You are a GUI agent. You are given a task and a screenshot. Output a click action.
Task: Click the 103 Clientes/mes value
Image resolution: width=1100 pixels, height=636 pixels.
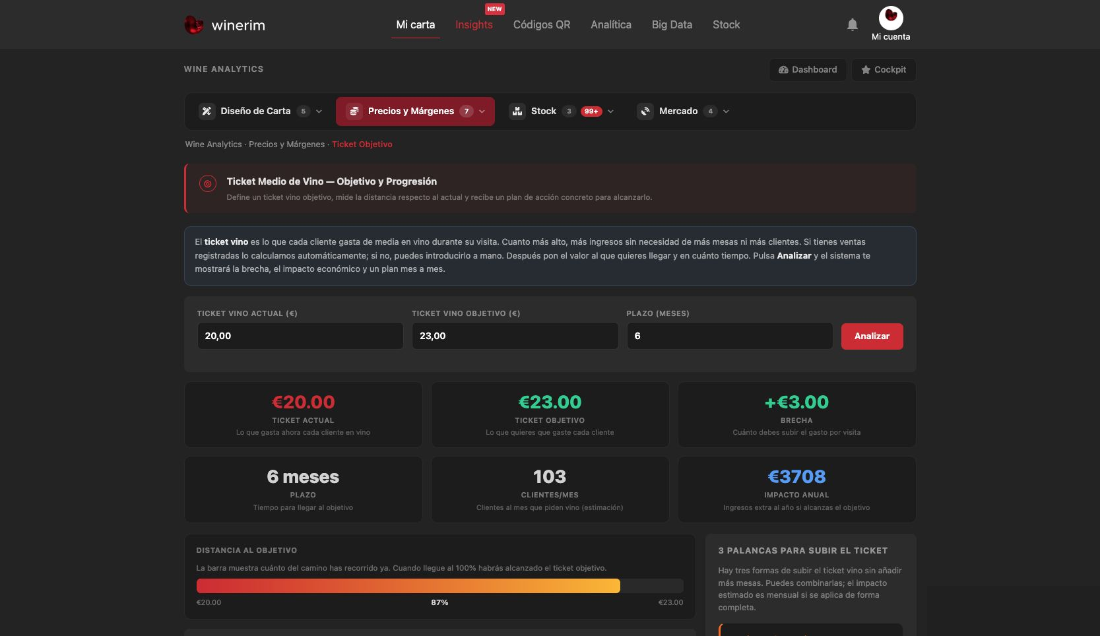pyautogui.click(x=550, y=477)
